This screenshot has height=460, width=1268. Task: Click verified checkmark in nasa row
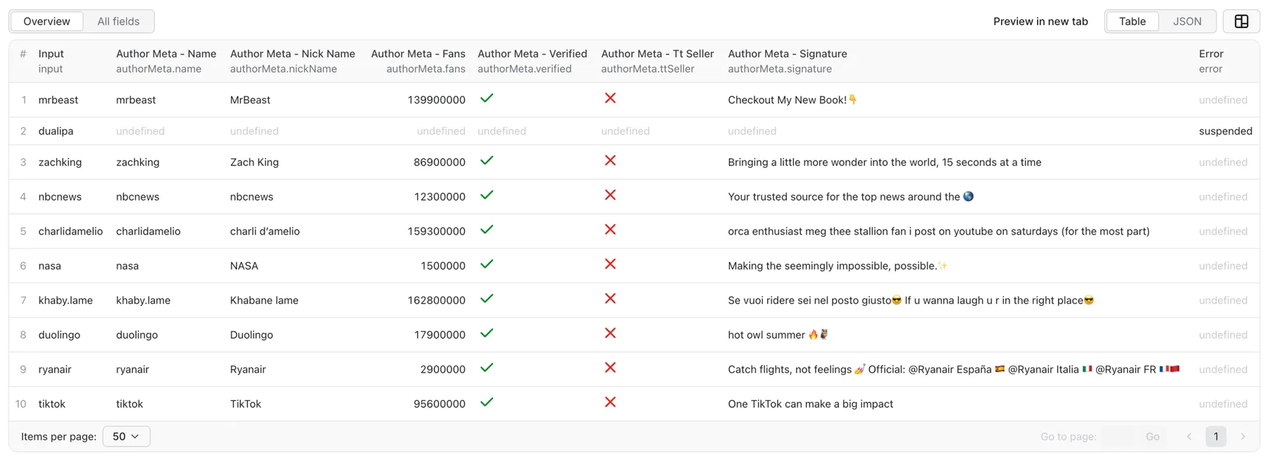486,264
